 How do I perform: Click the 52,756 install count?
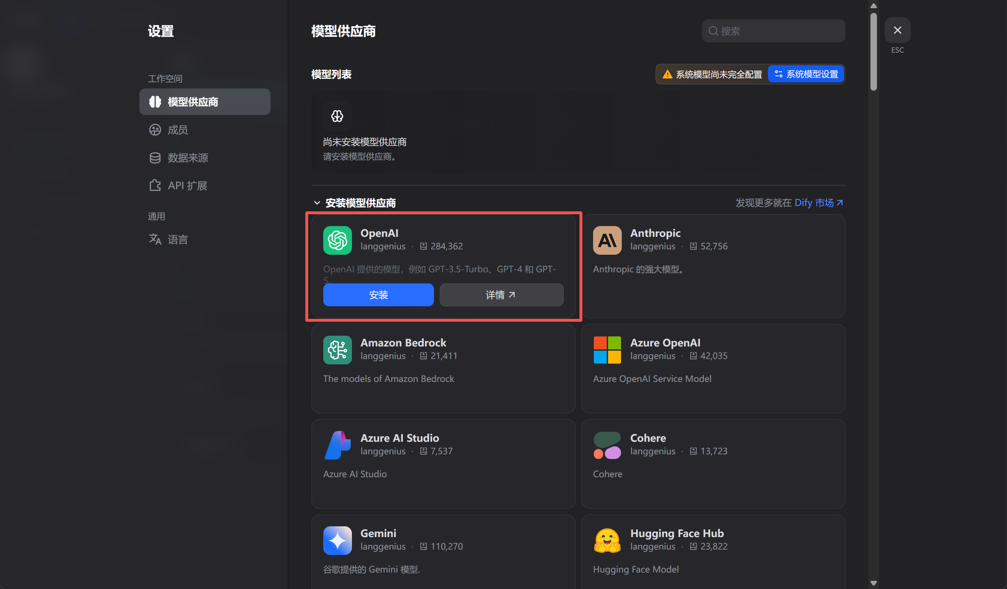[714, 246]
